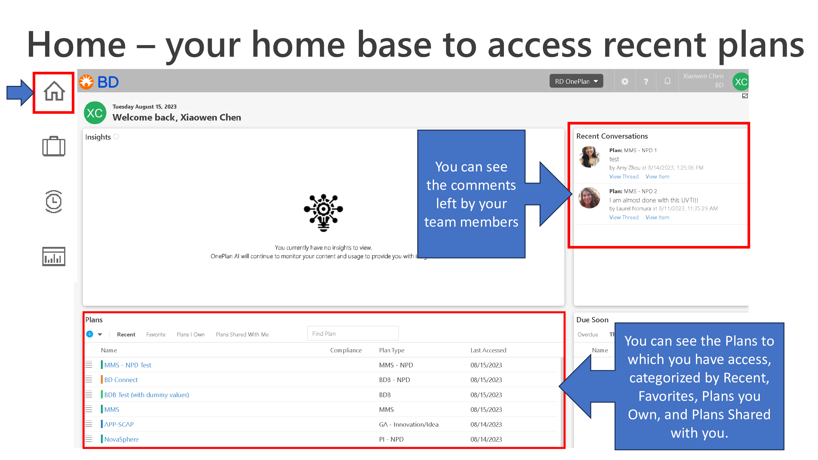Click the large XC welcome avatar
Screen dimensions: 818x460
(95, 113)
